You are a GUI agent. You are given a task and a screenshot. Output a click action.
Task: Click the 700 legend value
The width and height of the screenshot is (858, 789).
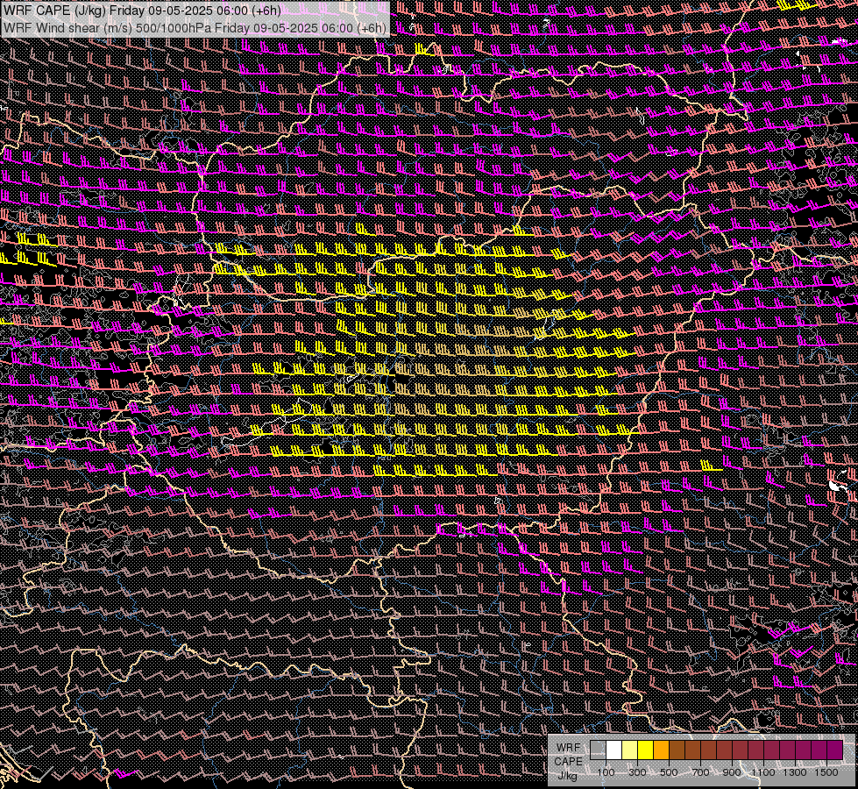(700, 772)
